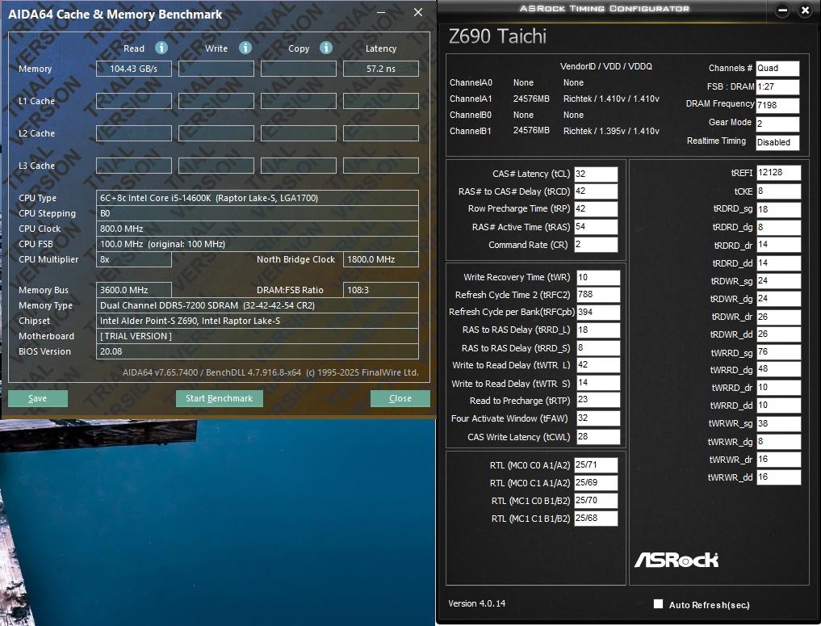The width and height of the screenshot is (821, 626).
Task: Click the Save button
Action: tap(38, 398)
